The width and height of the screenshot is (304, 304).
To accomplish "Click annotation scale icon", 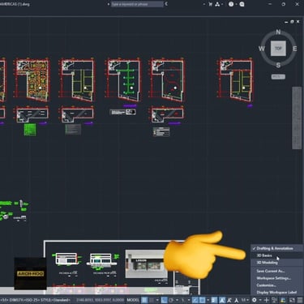I will (237, 300).
